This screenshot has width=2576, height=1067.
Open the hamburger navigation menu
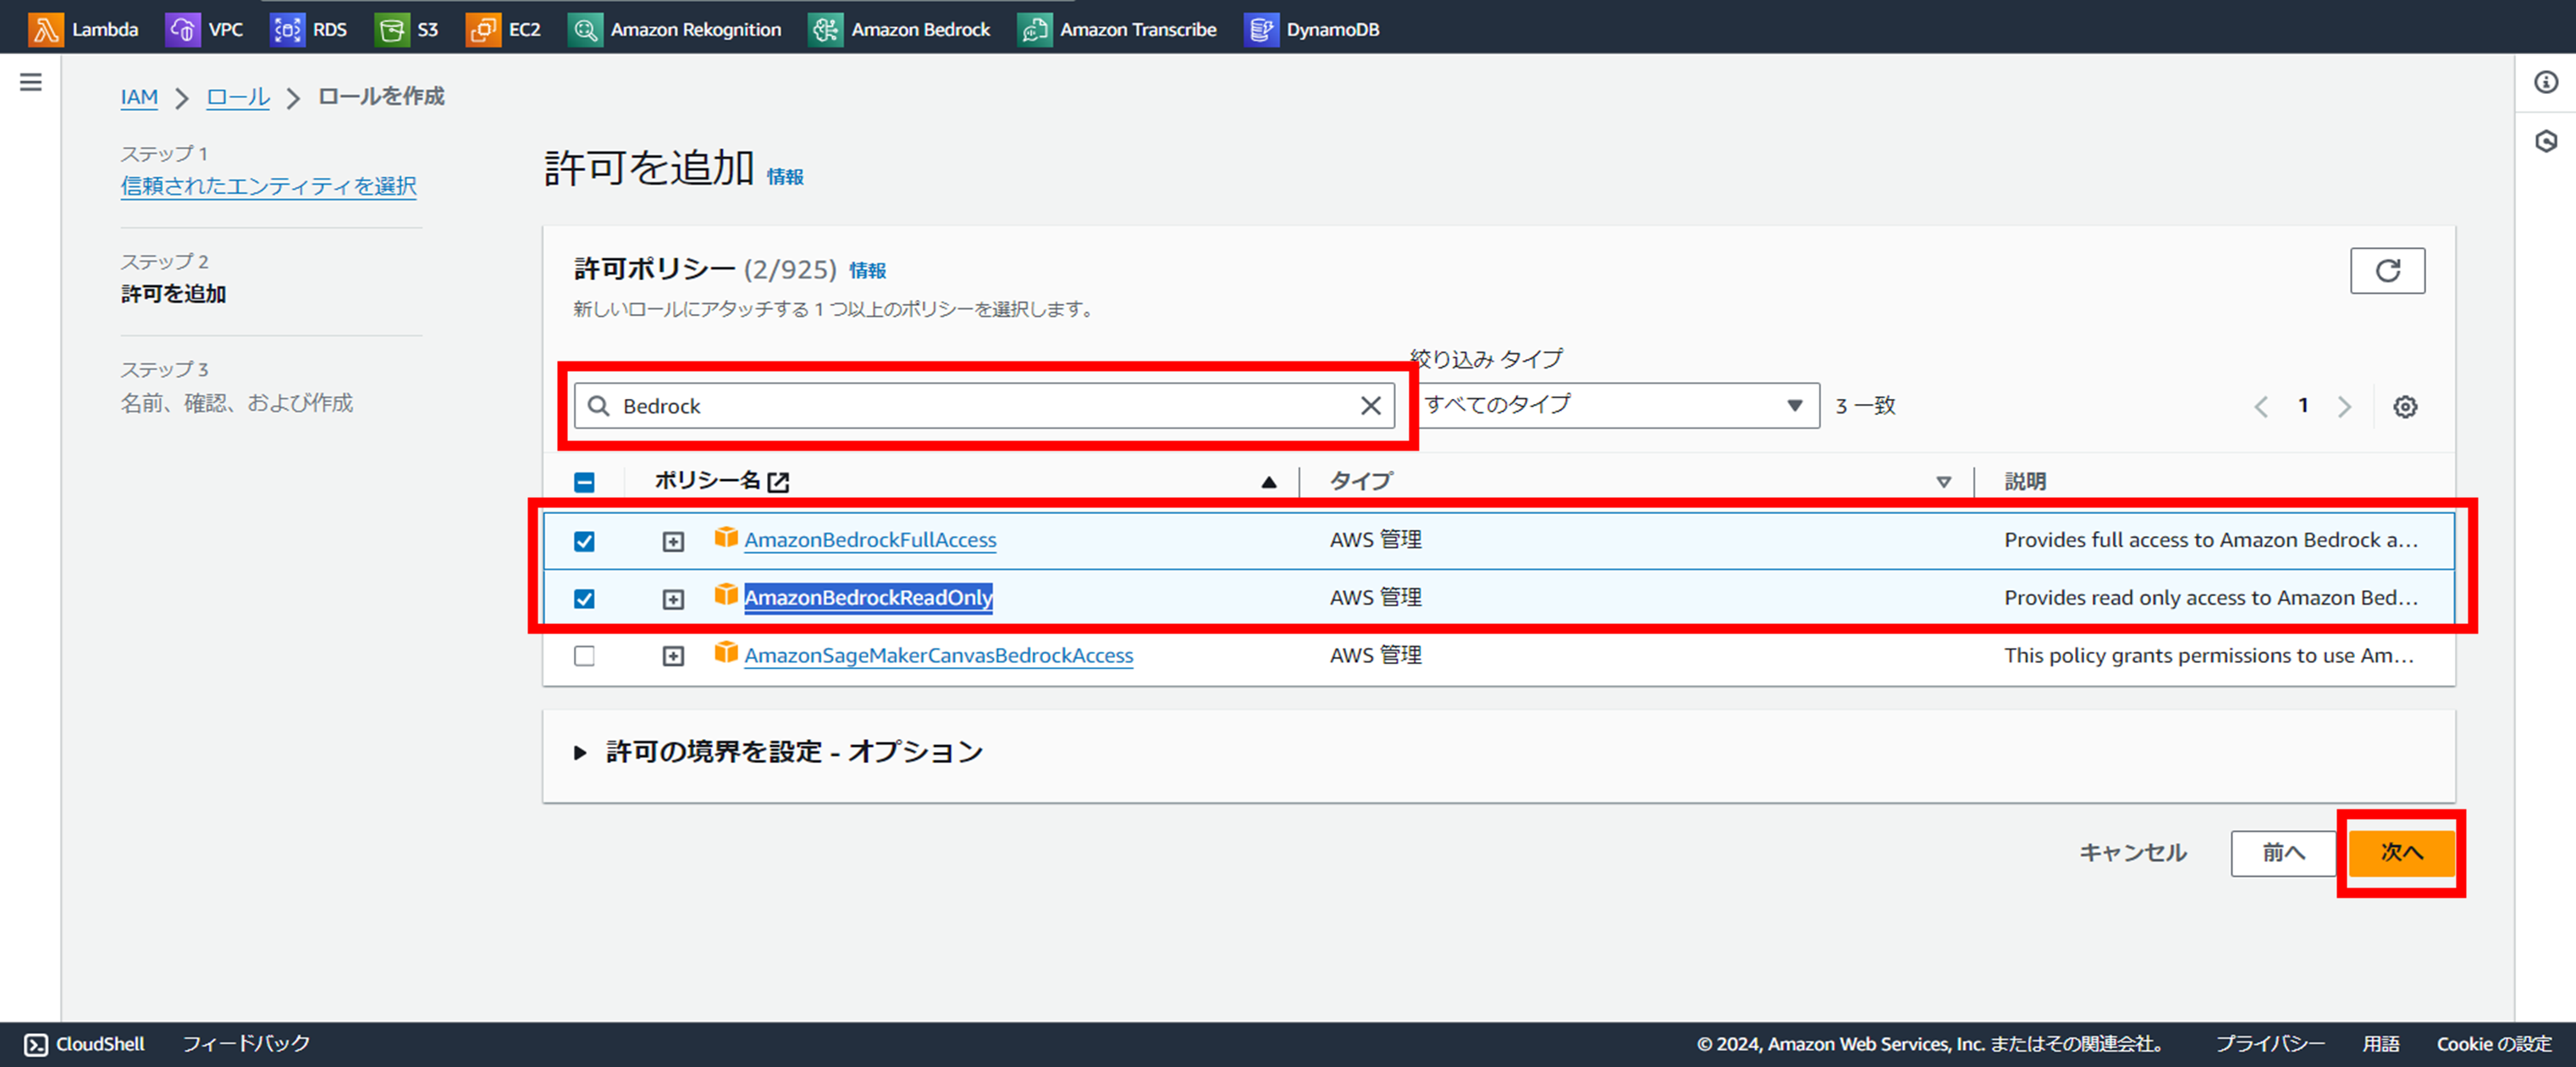coord(31,82)
